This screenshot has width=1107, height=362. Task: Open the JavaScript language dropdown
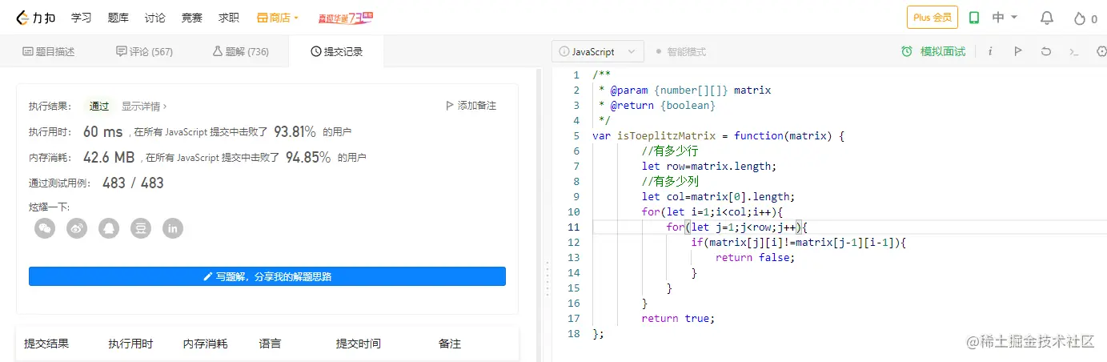597,51
